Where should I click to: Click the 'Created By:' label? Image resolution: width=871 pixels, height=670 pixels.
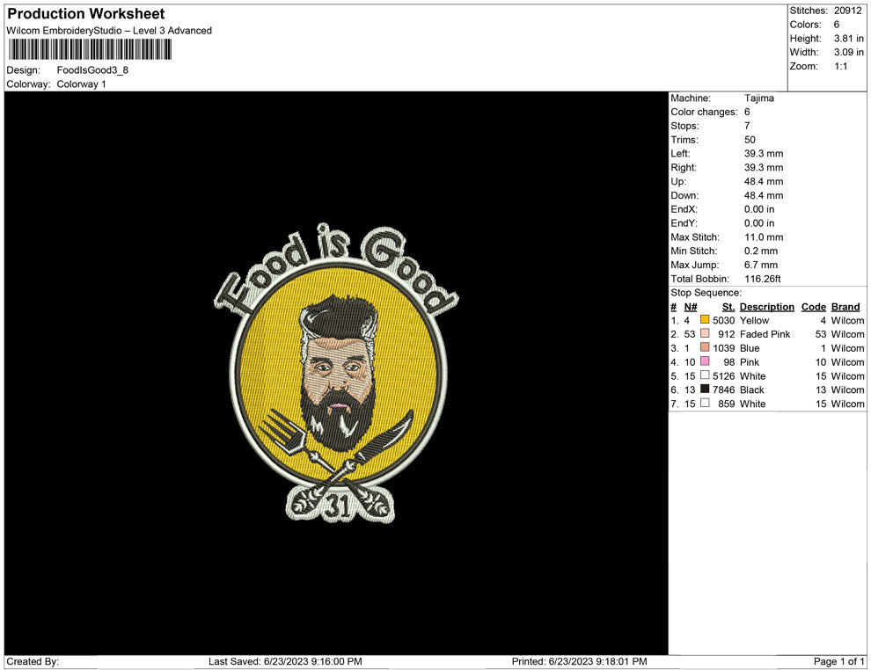(x=33, y=661)
